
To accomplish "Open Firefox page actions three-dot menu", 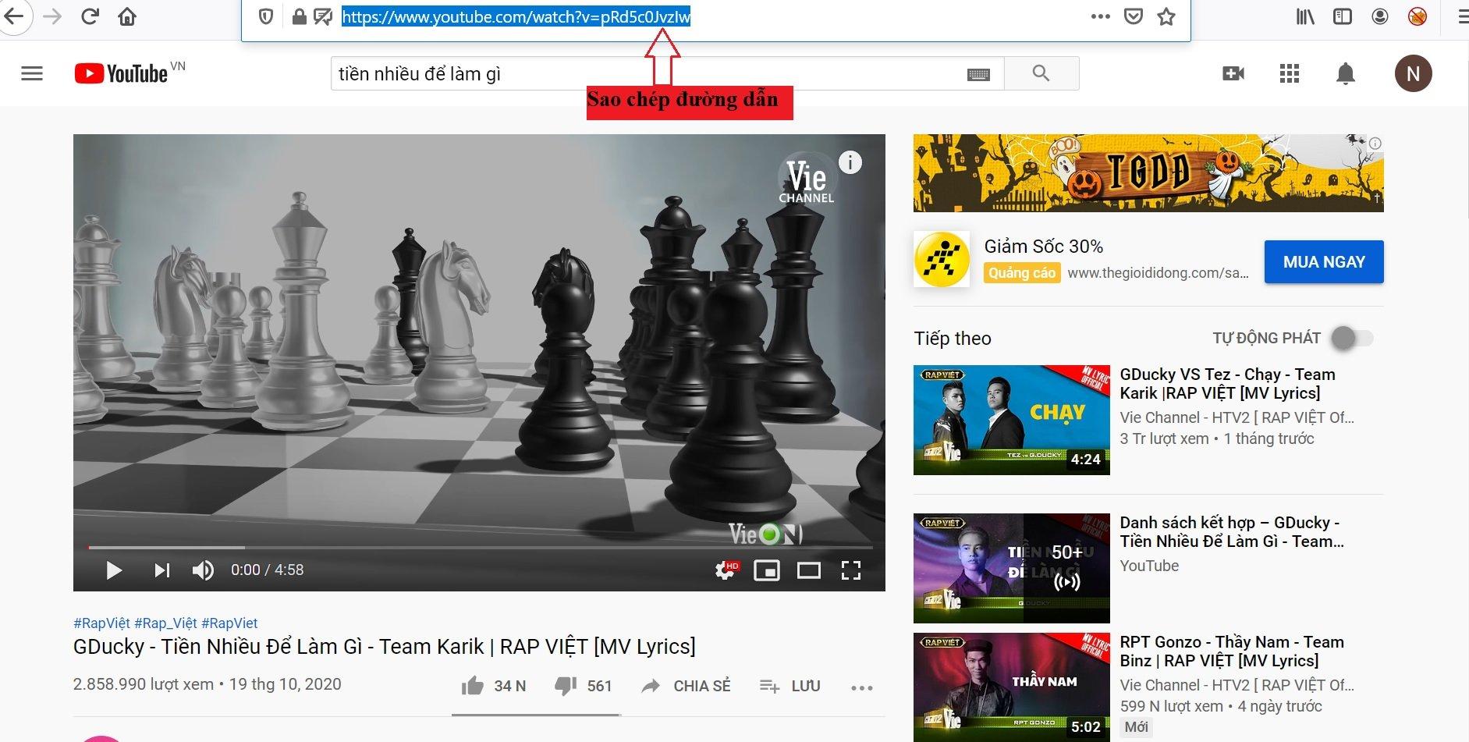I will click(1100, 16).
